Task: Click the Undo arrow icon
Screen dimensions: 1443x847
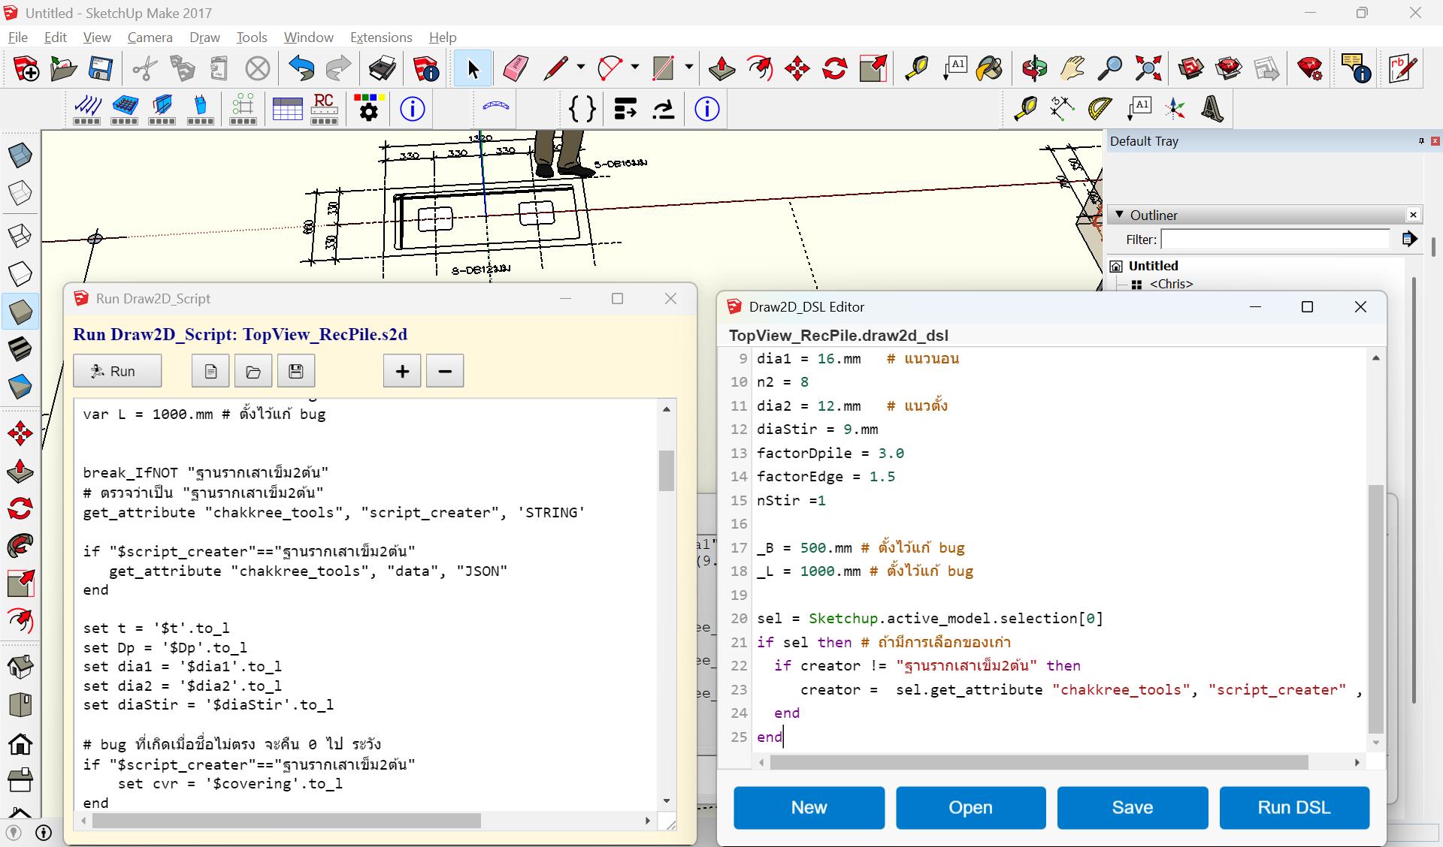Action: click(x=301, y=69)
